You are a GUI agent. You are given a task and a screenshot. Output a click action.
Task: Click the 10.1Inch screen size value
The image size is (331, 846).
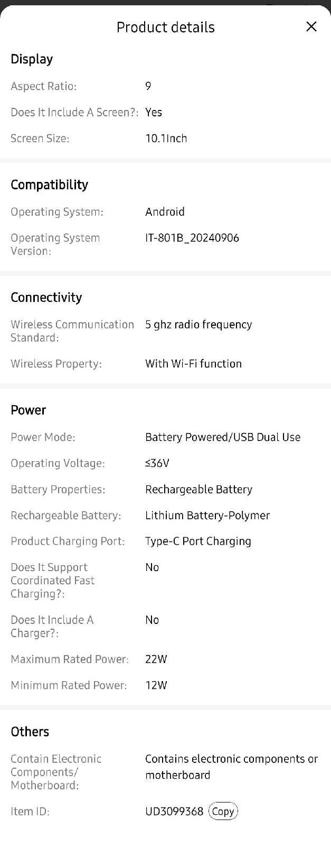(x=166, y=139)
